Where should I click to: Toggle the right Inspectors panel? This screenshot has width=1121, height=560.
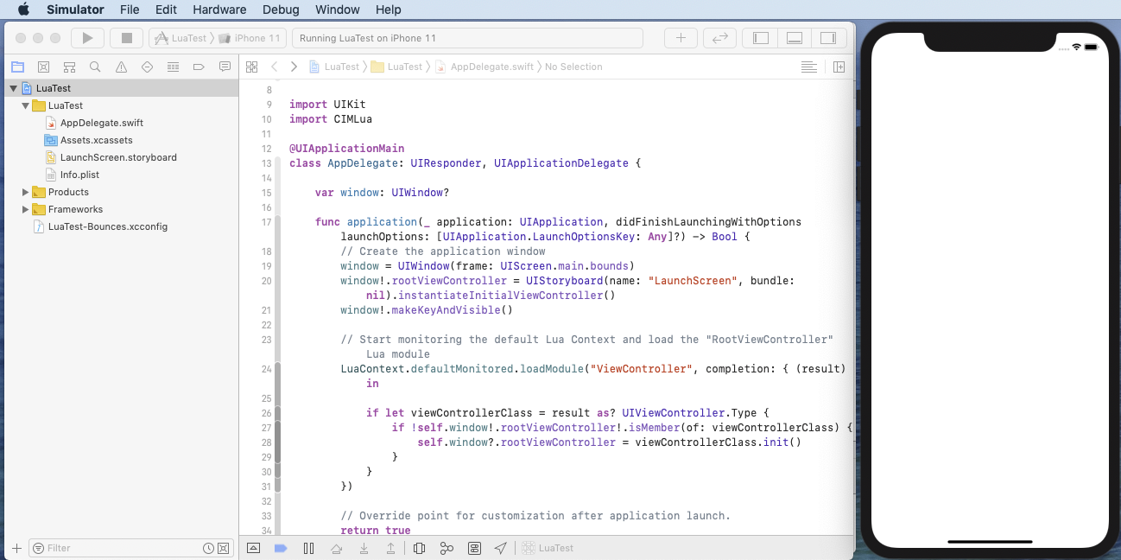828,38
